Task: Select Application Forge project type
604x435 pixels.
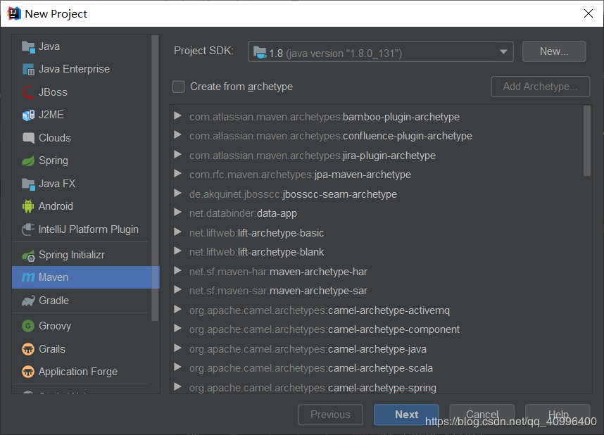Action: click(x=82, y=372)
